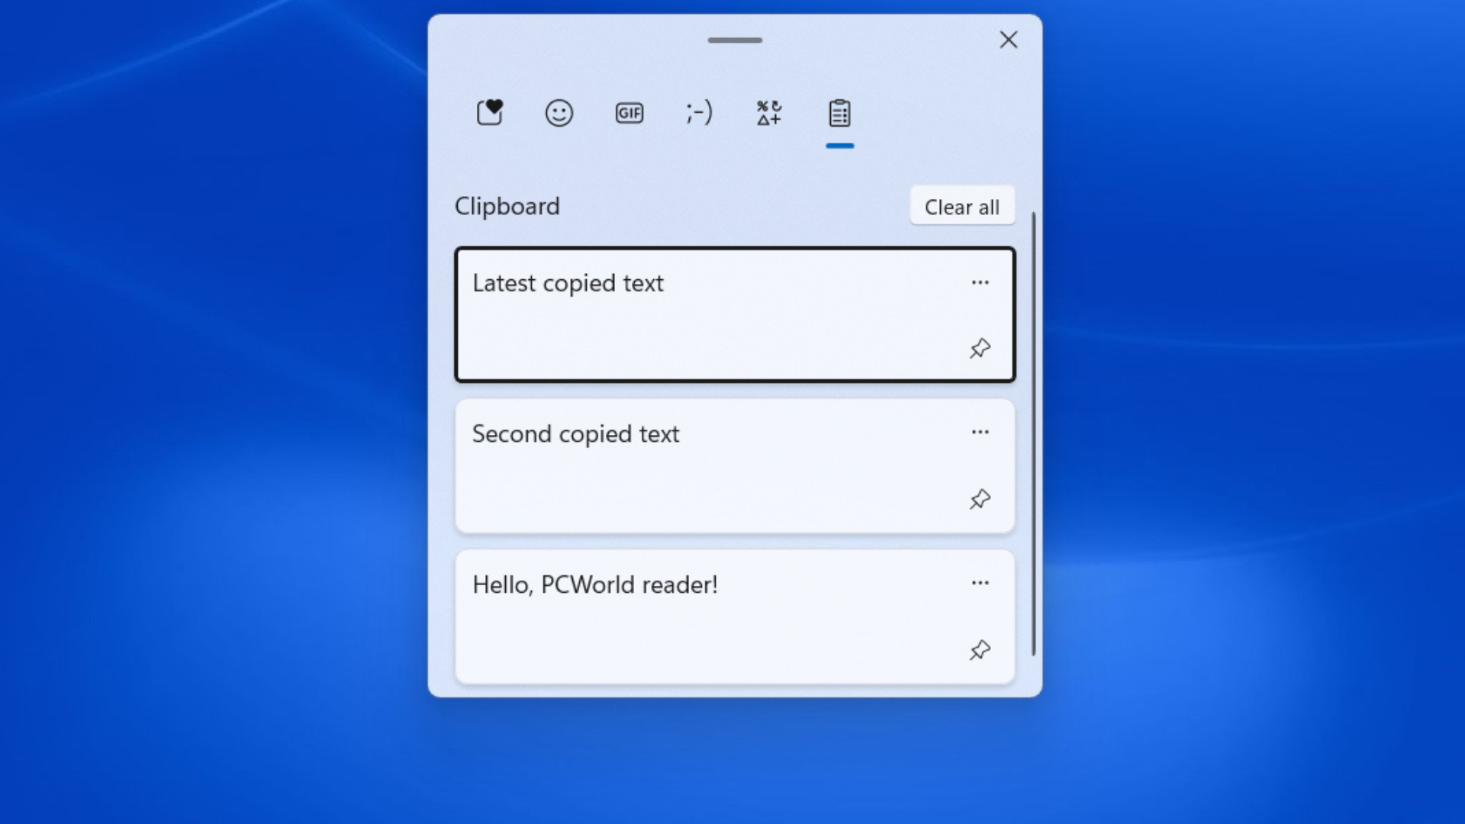
Task: Open more options for 'Hello, PCWorld reader!'
Action: 980,583
